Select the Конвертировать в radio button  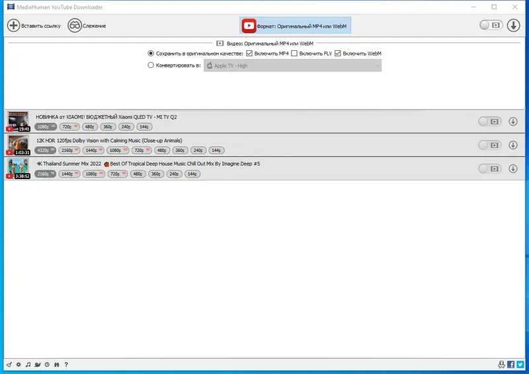click(151, 65)
